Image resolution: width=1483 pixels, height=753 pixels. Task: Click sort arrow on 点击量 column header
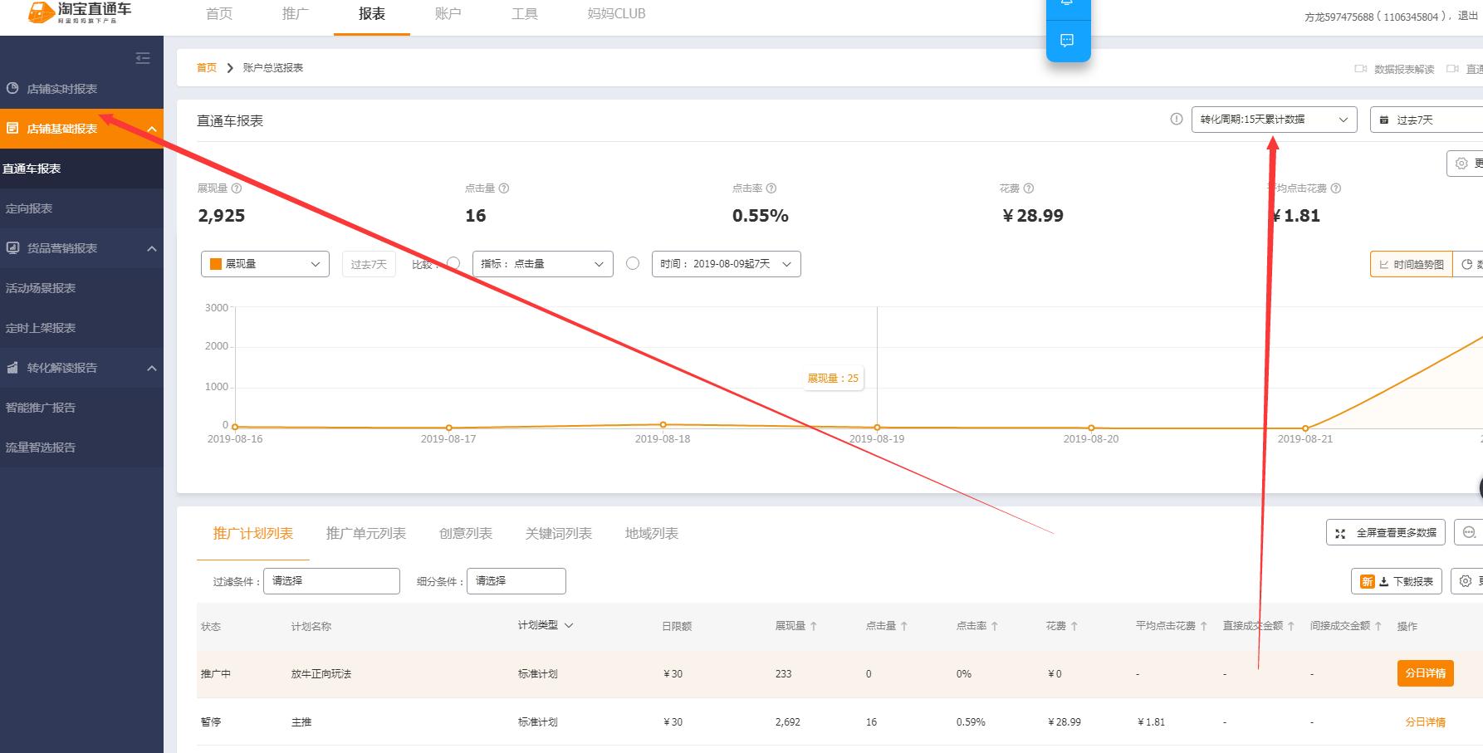click(x=904, y=626)
